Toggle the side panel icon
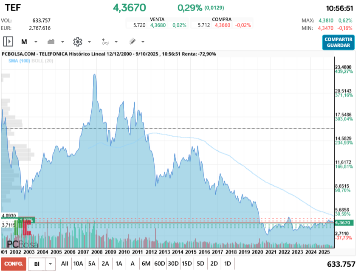The image size is (361, 273). tap(8, 42)
